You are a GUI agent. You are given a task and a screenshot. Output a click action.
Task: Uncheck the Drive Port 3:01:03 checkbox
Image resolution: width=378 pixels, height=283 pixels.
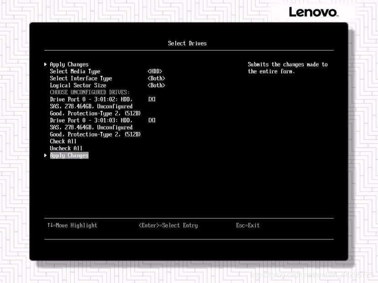coord(152,120)
